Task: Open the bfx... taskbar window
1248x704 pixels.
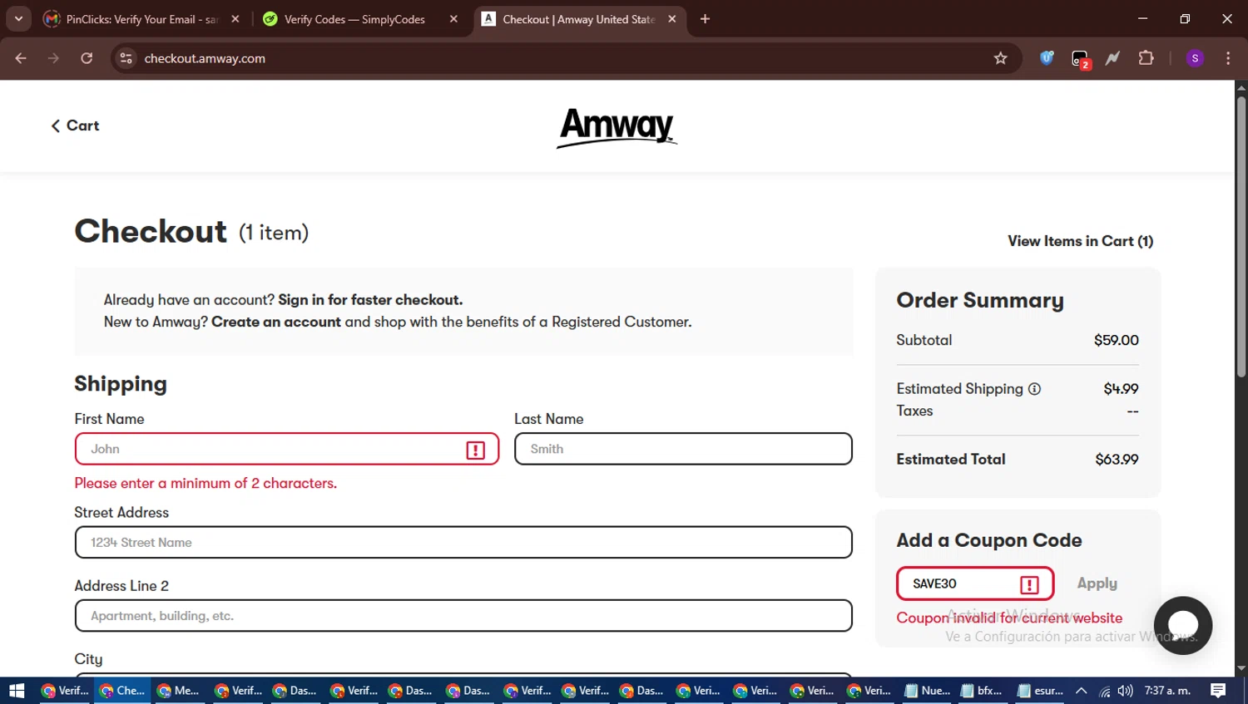Action: coord(982,691)
